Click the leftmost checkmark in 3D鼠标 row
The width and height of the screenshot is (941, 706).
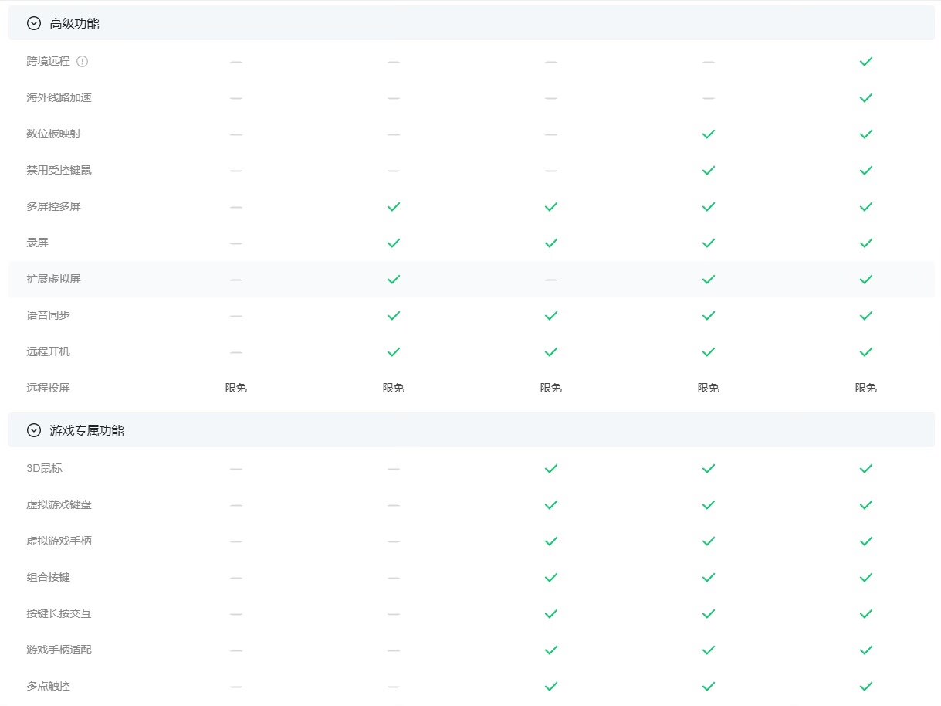550,468
